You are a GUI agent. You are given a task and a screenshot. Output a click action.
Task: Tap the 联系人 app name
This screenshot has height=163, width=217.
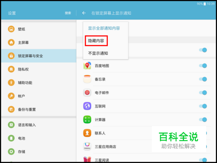tap(100, 133)
